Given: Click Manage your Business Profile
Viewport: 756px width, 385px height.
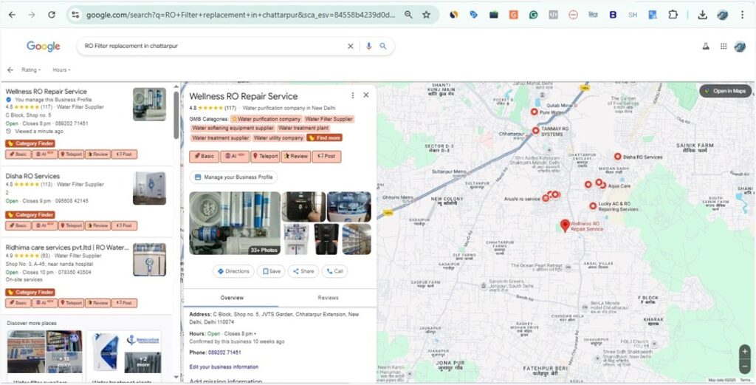Looking at the screenshot, I should pyautogui.click(x=233, y=177).
